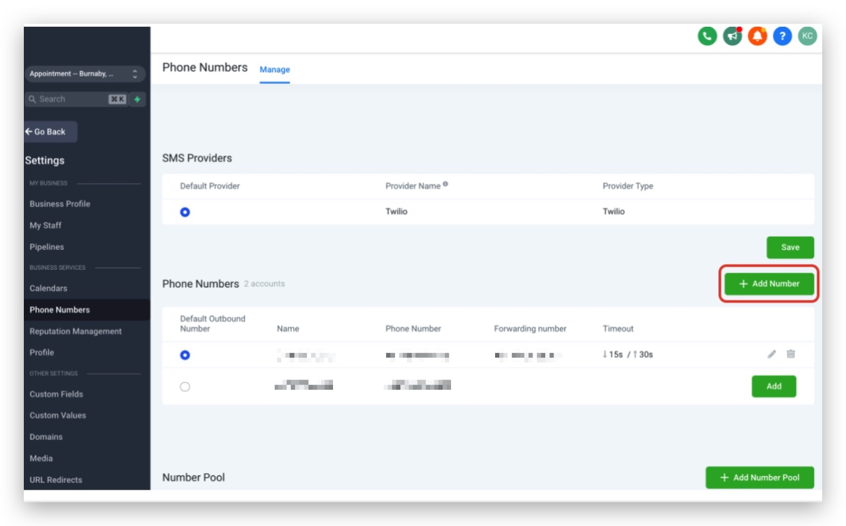The image size is (846, 526).
Task: Choose the second number as default outbound
Action: [185, 387]
